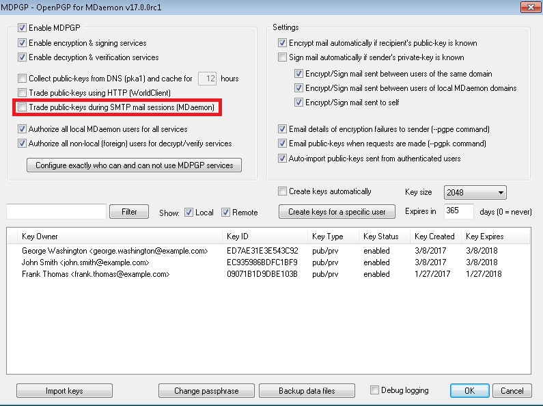Toggle the Show Remote checkbox
Screen dimensions: 543x406
click(x=226, y=213)
